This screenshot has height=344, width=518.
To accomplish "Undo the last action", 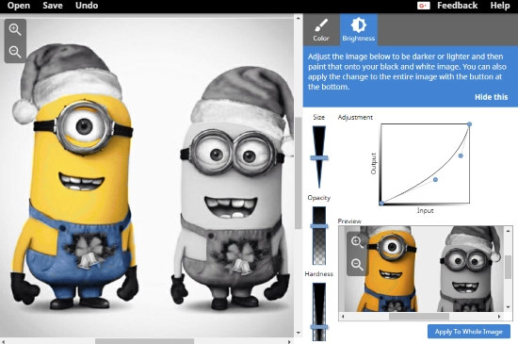I will (x=87, y=6).
